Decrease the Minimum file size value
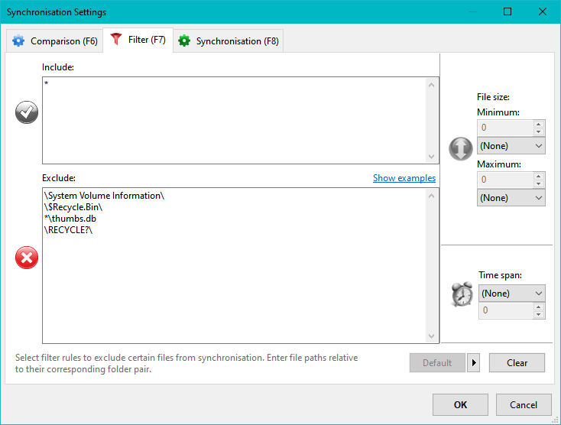 pos(539,131)
